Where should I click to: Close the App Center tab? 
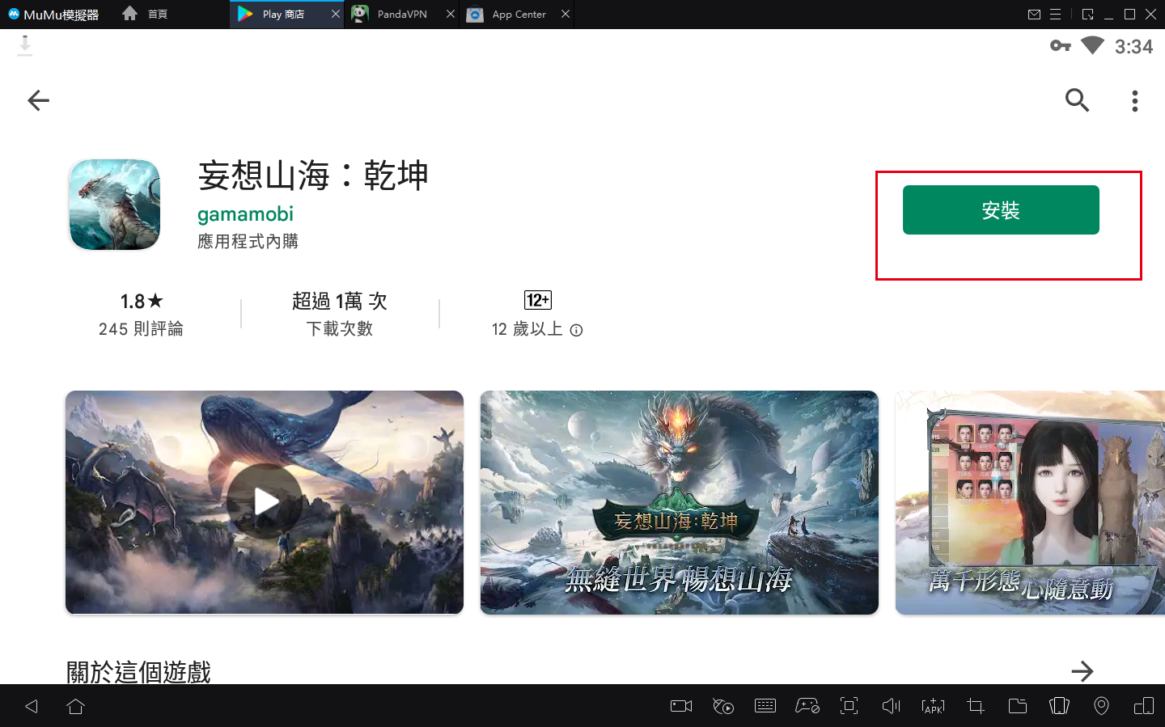pyautogui.click(x=566, y=14)
